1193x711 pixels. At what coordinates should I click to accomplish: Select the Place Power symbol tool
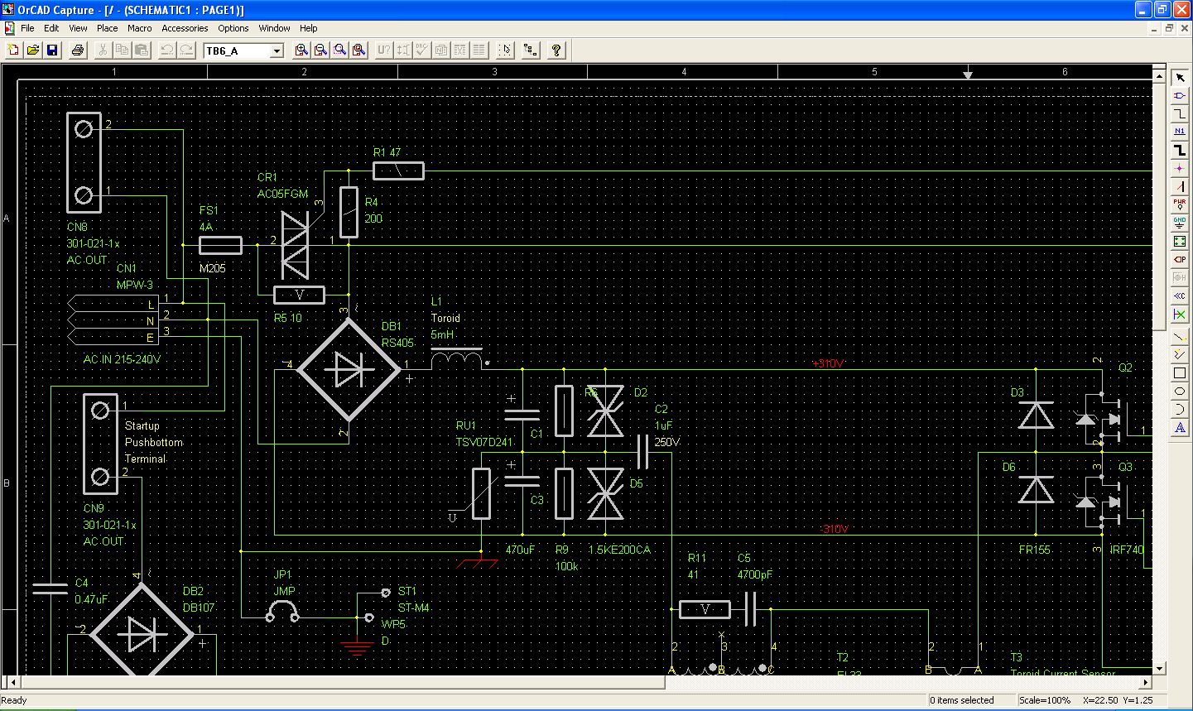(x=1180, y=204)
